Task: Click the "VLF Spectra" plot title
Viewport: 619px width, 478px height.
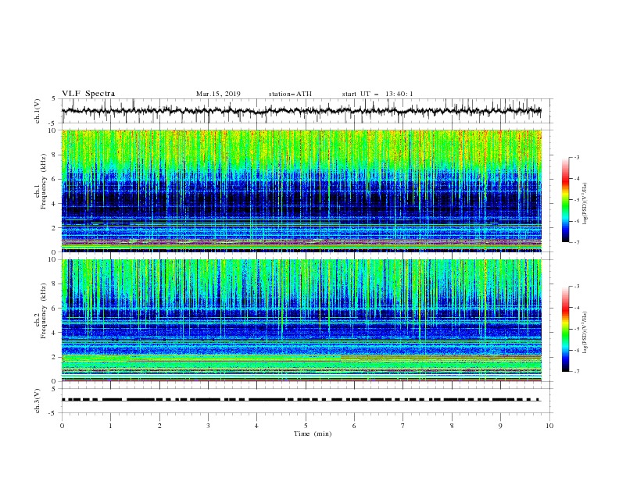Action: 88,94
